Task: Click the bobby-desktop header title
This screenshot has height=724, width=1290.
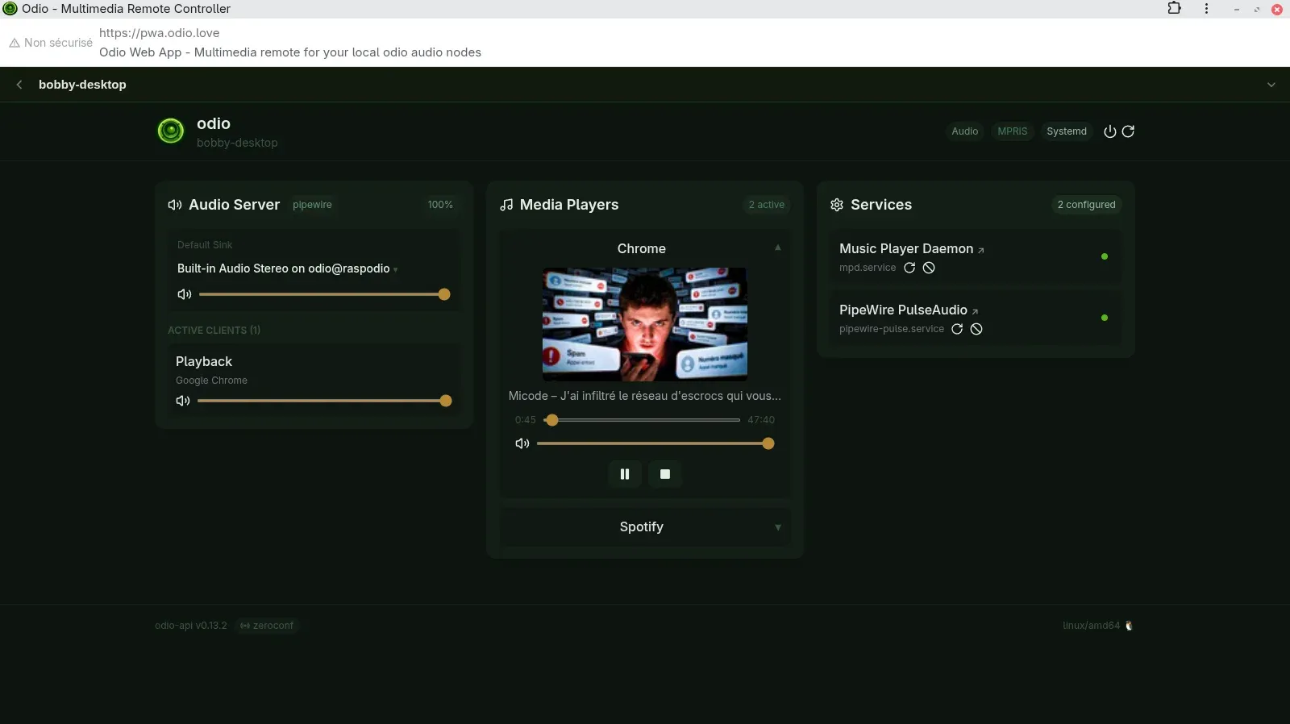Action: pos(82,85)
